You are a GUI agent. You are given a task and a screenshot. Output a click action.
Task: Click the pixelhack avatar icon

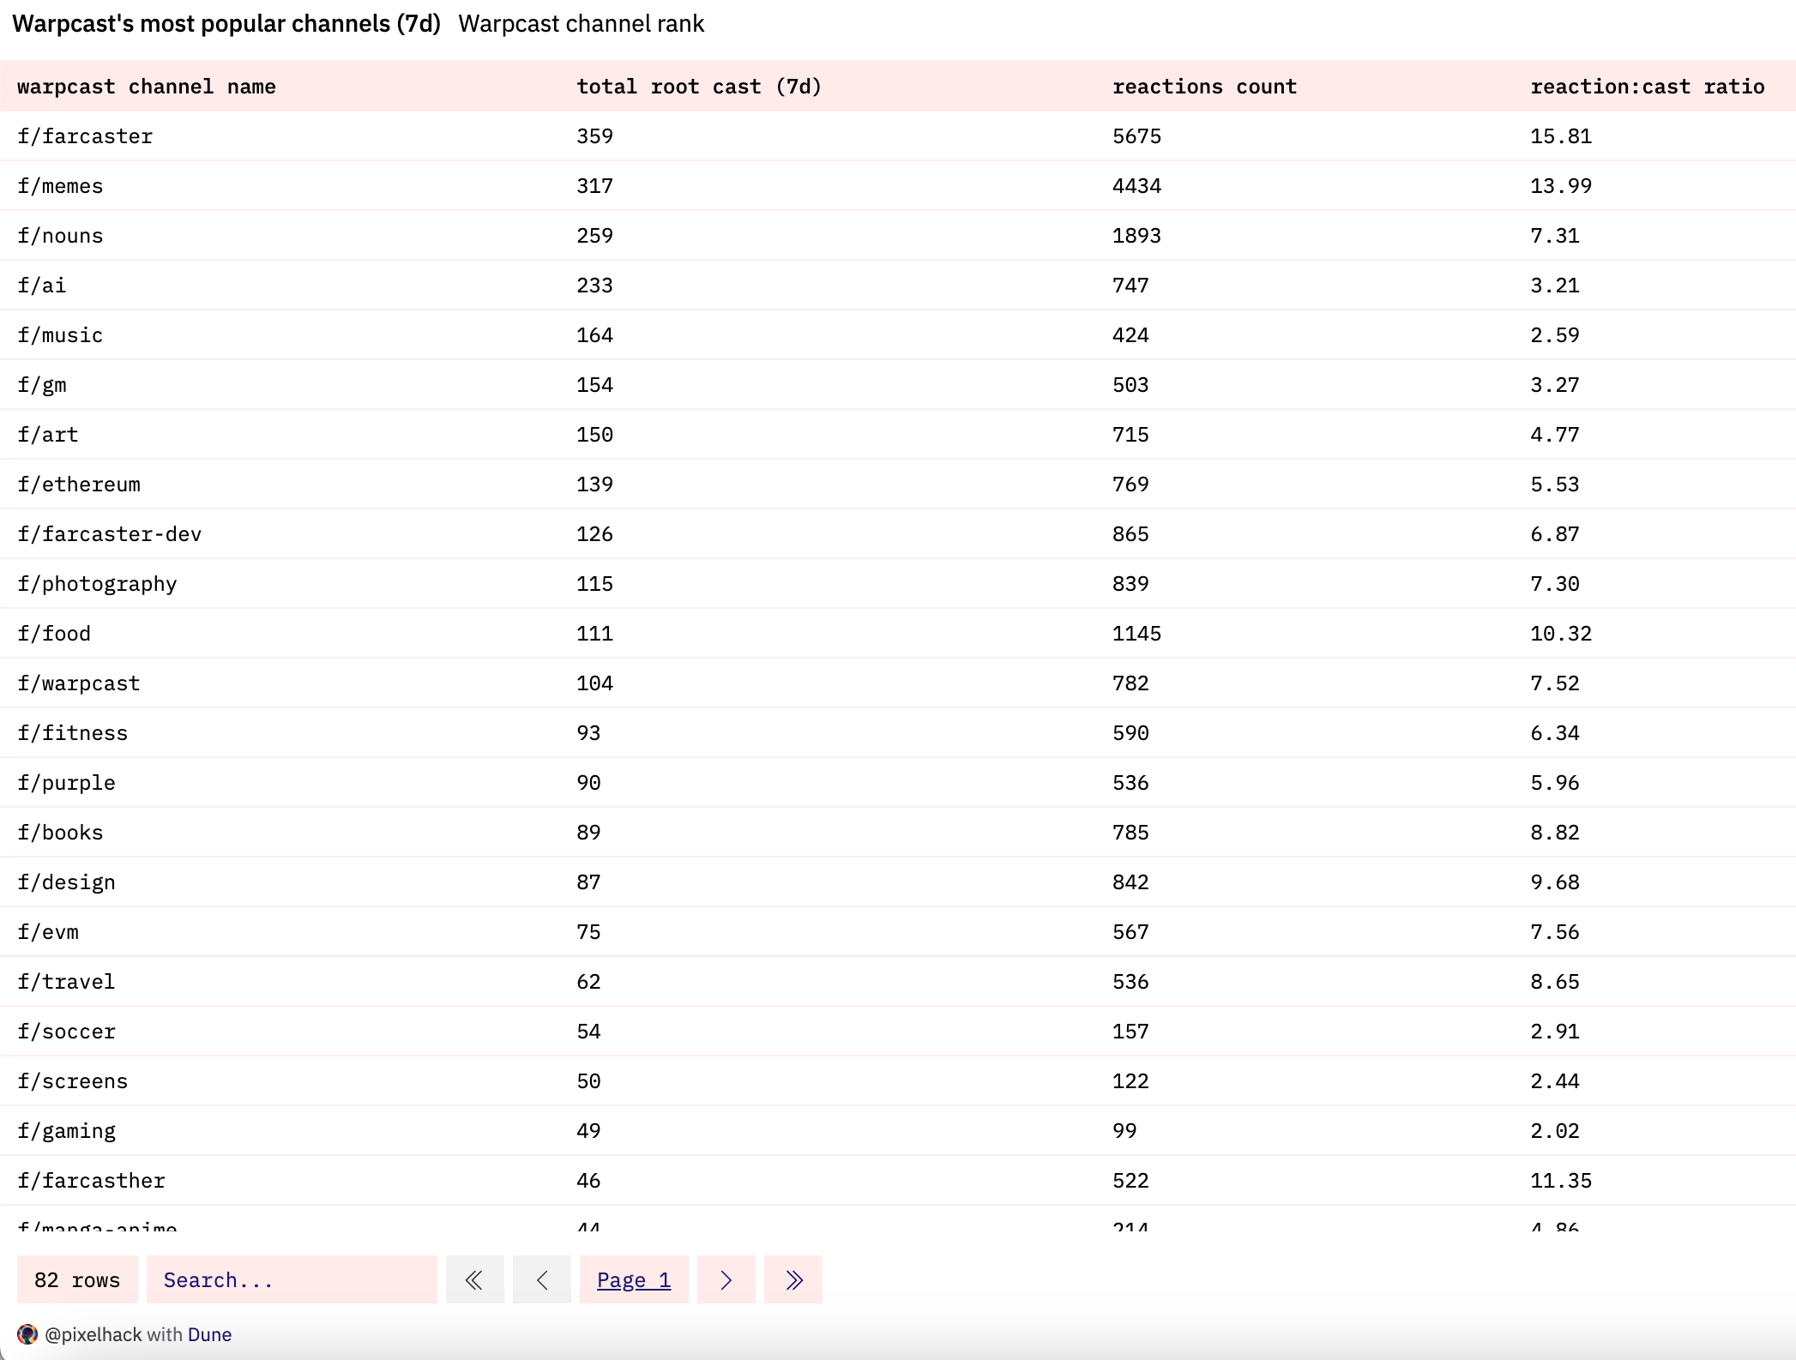pos(27,1334)
